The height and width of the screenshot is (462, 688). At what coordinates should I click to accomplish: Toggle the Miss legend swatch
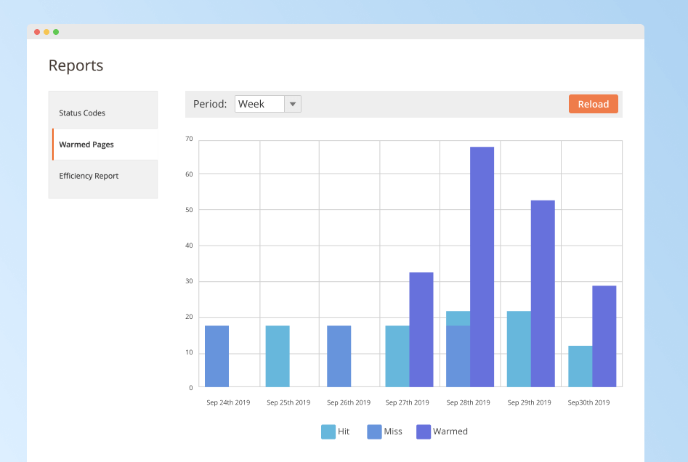pyautogui.click(x=374, y=431)
